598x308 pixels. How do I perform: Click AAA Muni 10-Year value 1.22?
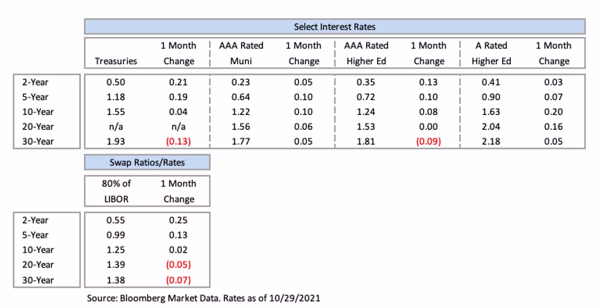pos(241,112)
